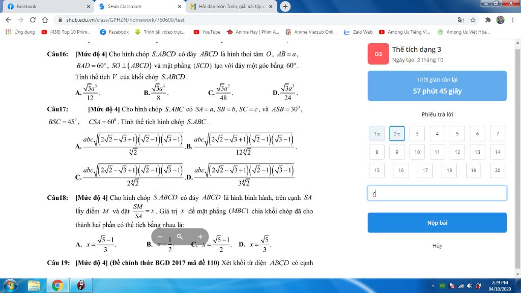
Task: Open the Zalo Web bookmark
Action: 358,32
